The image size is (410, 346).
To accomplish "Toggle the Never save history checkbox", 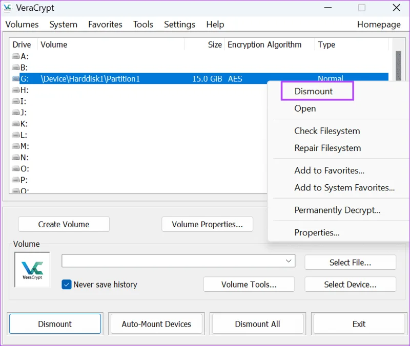I will (67, 285).
